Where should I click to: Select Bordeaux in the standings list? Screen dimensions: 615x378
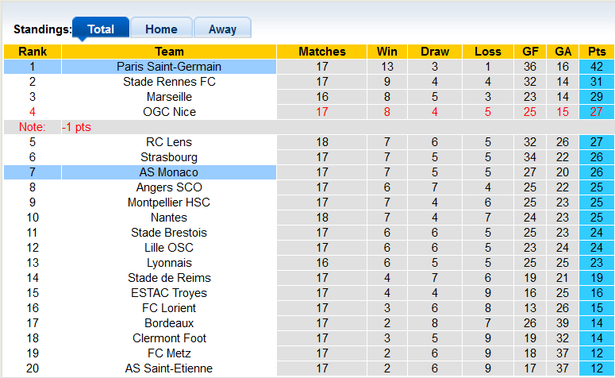pyautogui.click(x=169, y=323)
